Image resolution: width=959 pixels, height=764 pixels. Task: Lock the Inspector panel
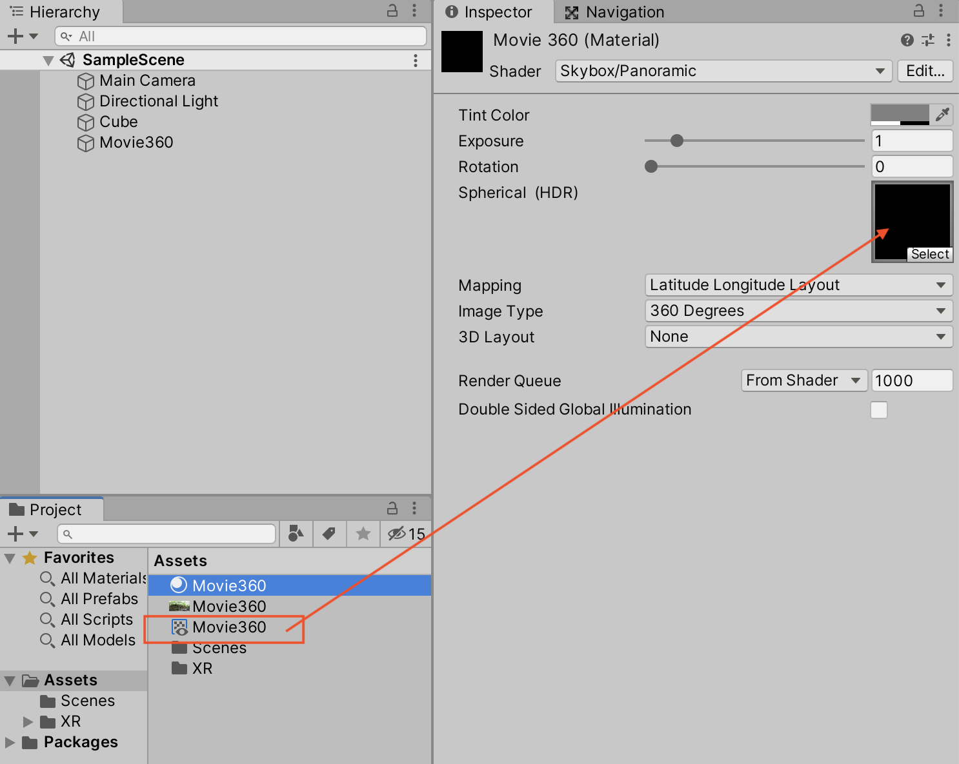click(918, 11)
